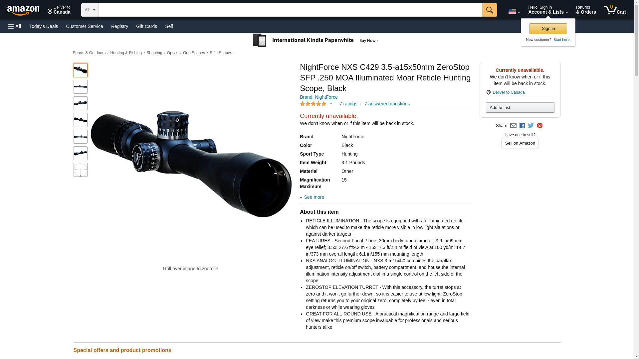Select the second scope thumbnail
This screenshot has width=639, height=359.
point(81,87)
